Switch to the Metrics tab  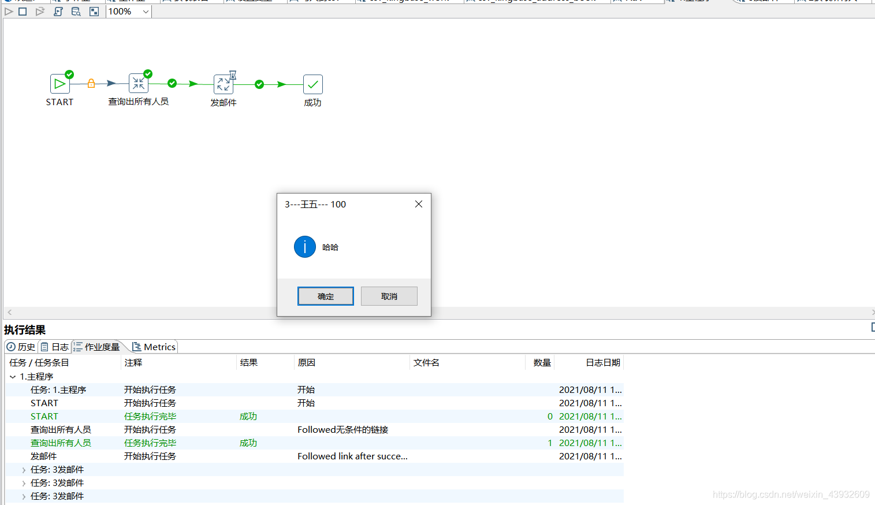click(154, 347)
